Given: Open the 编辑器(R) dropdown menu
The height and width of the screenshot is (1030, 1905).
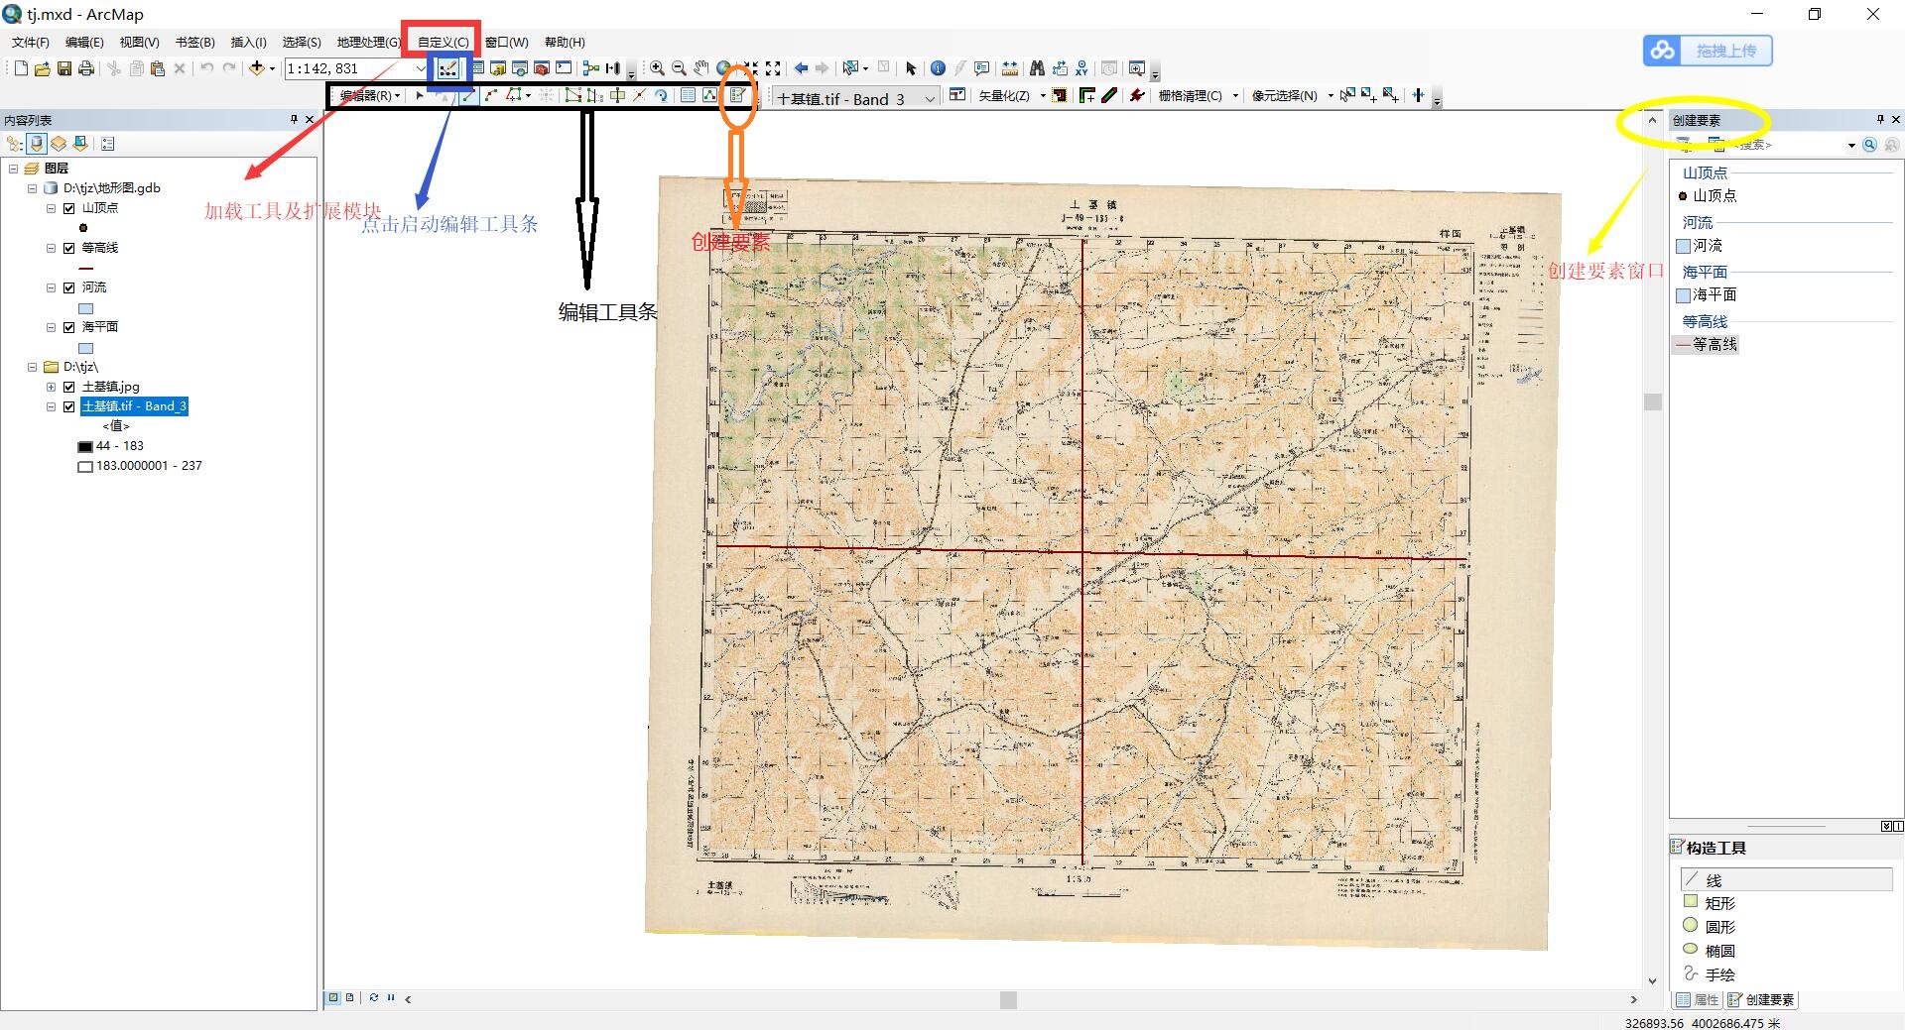Looking at the screenshot, I should pos(369,95).
